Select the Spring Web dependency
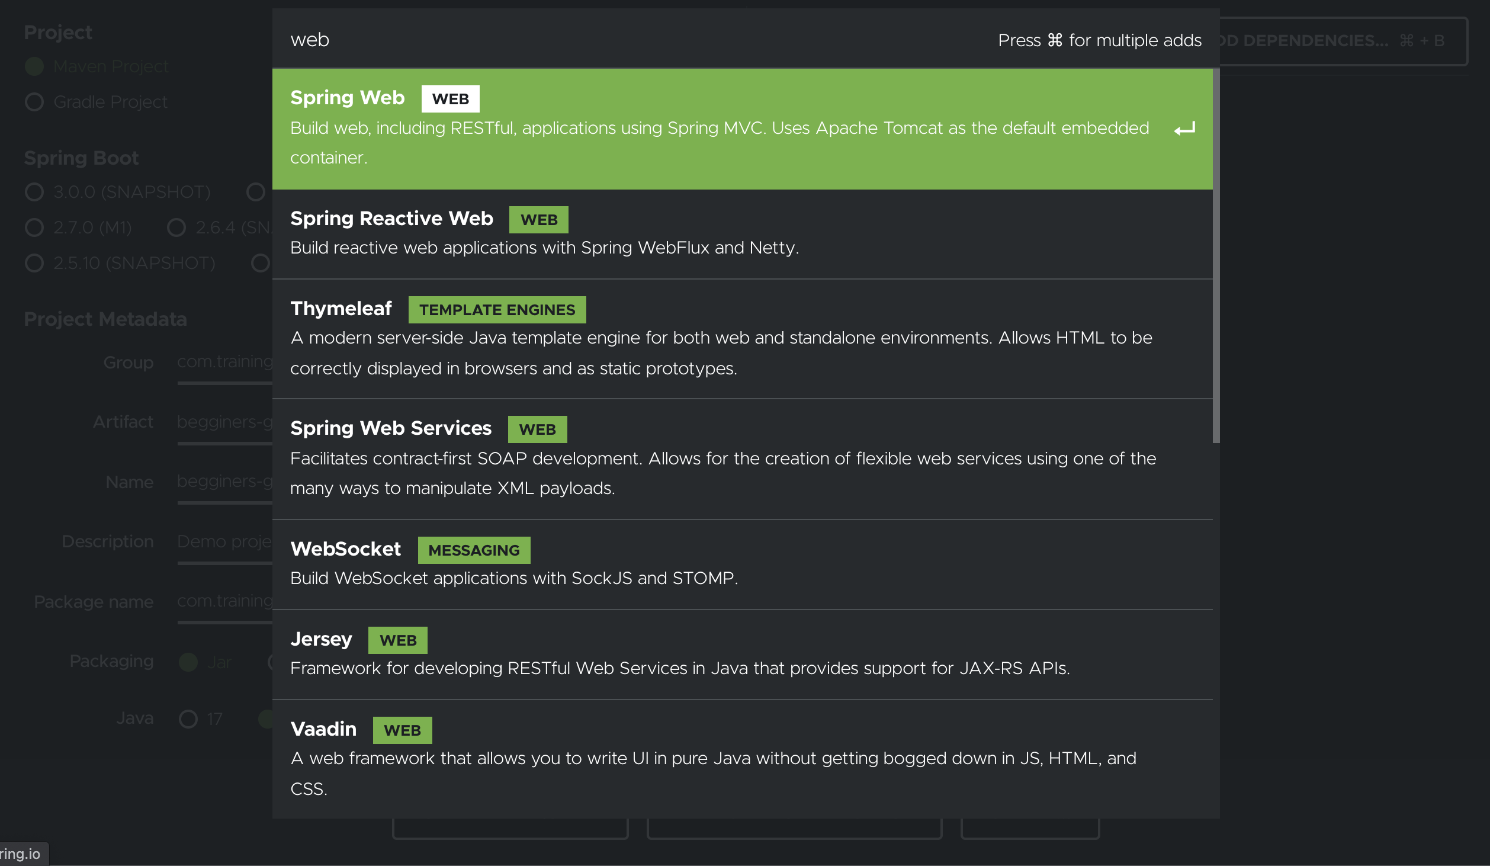The height and width of the screenshot is (866, 1490). tap(742, 129)
